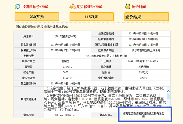Click the 竞价结束 remaining time box
The height and width of the screenshot is (124, 183).
(x=147, y=17)
